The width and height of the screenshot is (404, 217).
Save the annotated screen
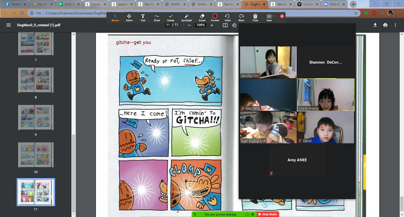[269, 18]
